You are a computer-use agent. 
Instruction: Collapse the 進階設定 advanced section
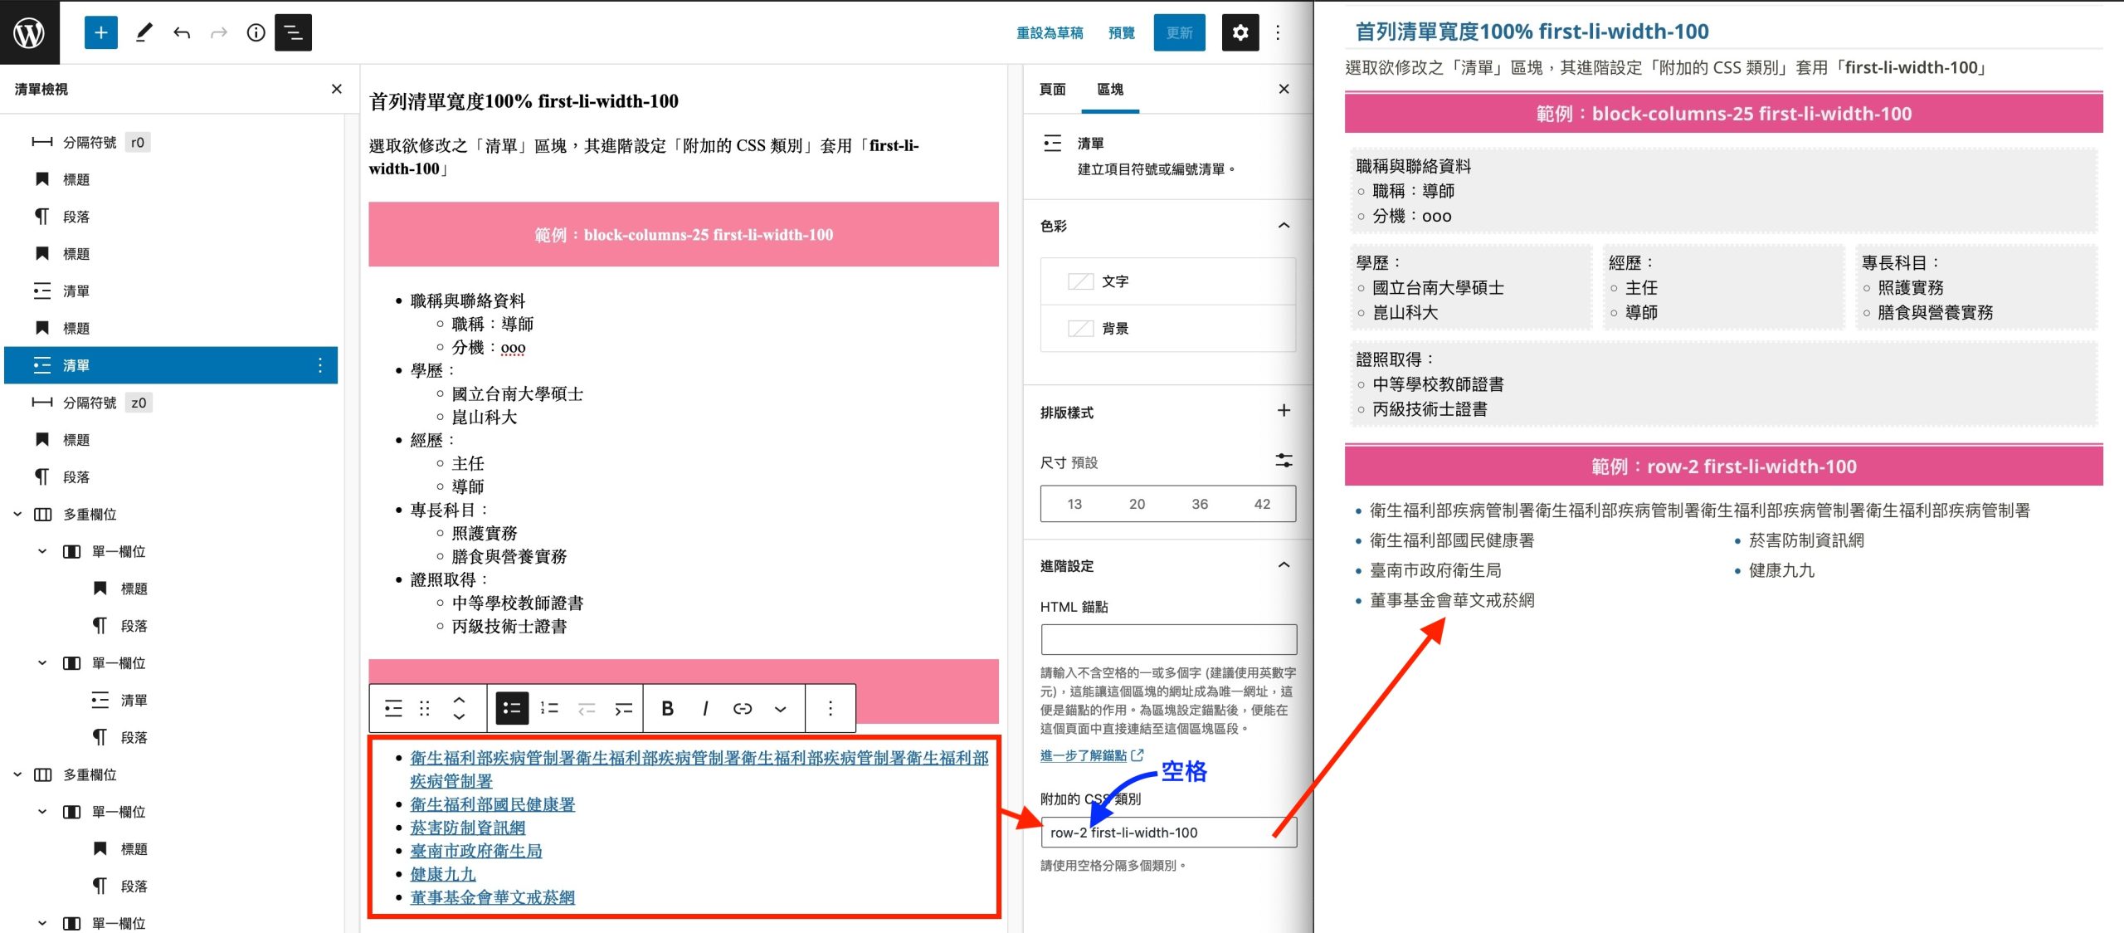(x=1284, y=565)
